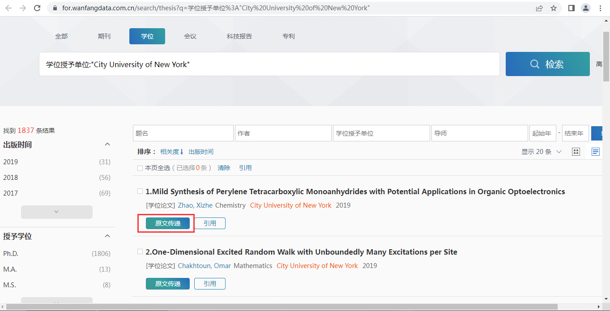Image resolution: width=610 pixels, height=311 pixels.
Task: Click the 检索 search button
Action: click(x=547, y=64)
